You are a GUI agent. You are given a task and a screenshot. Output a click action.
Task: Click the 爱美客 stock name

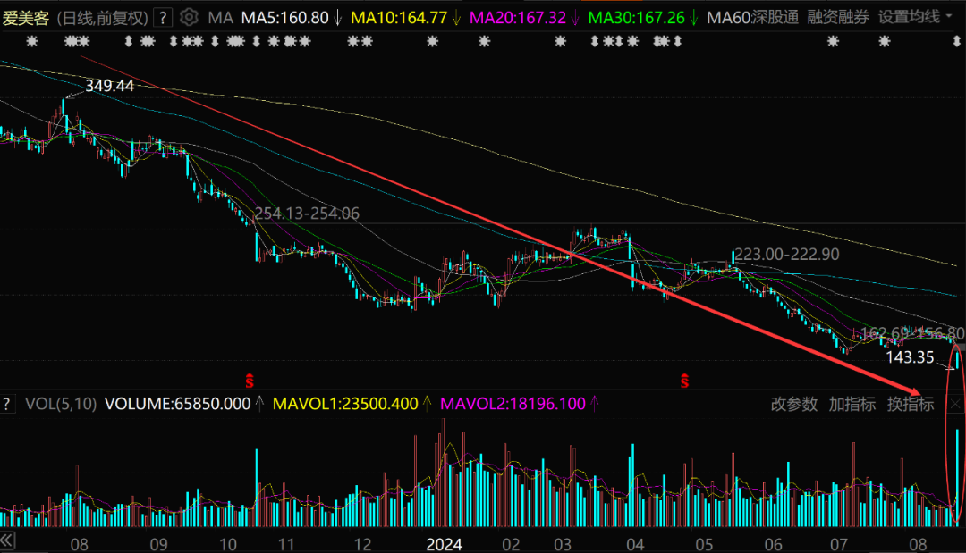pyautogui.click(x=25, y=18)
